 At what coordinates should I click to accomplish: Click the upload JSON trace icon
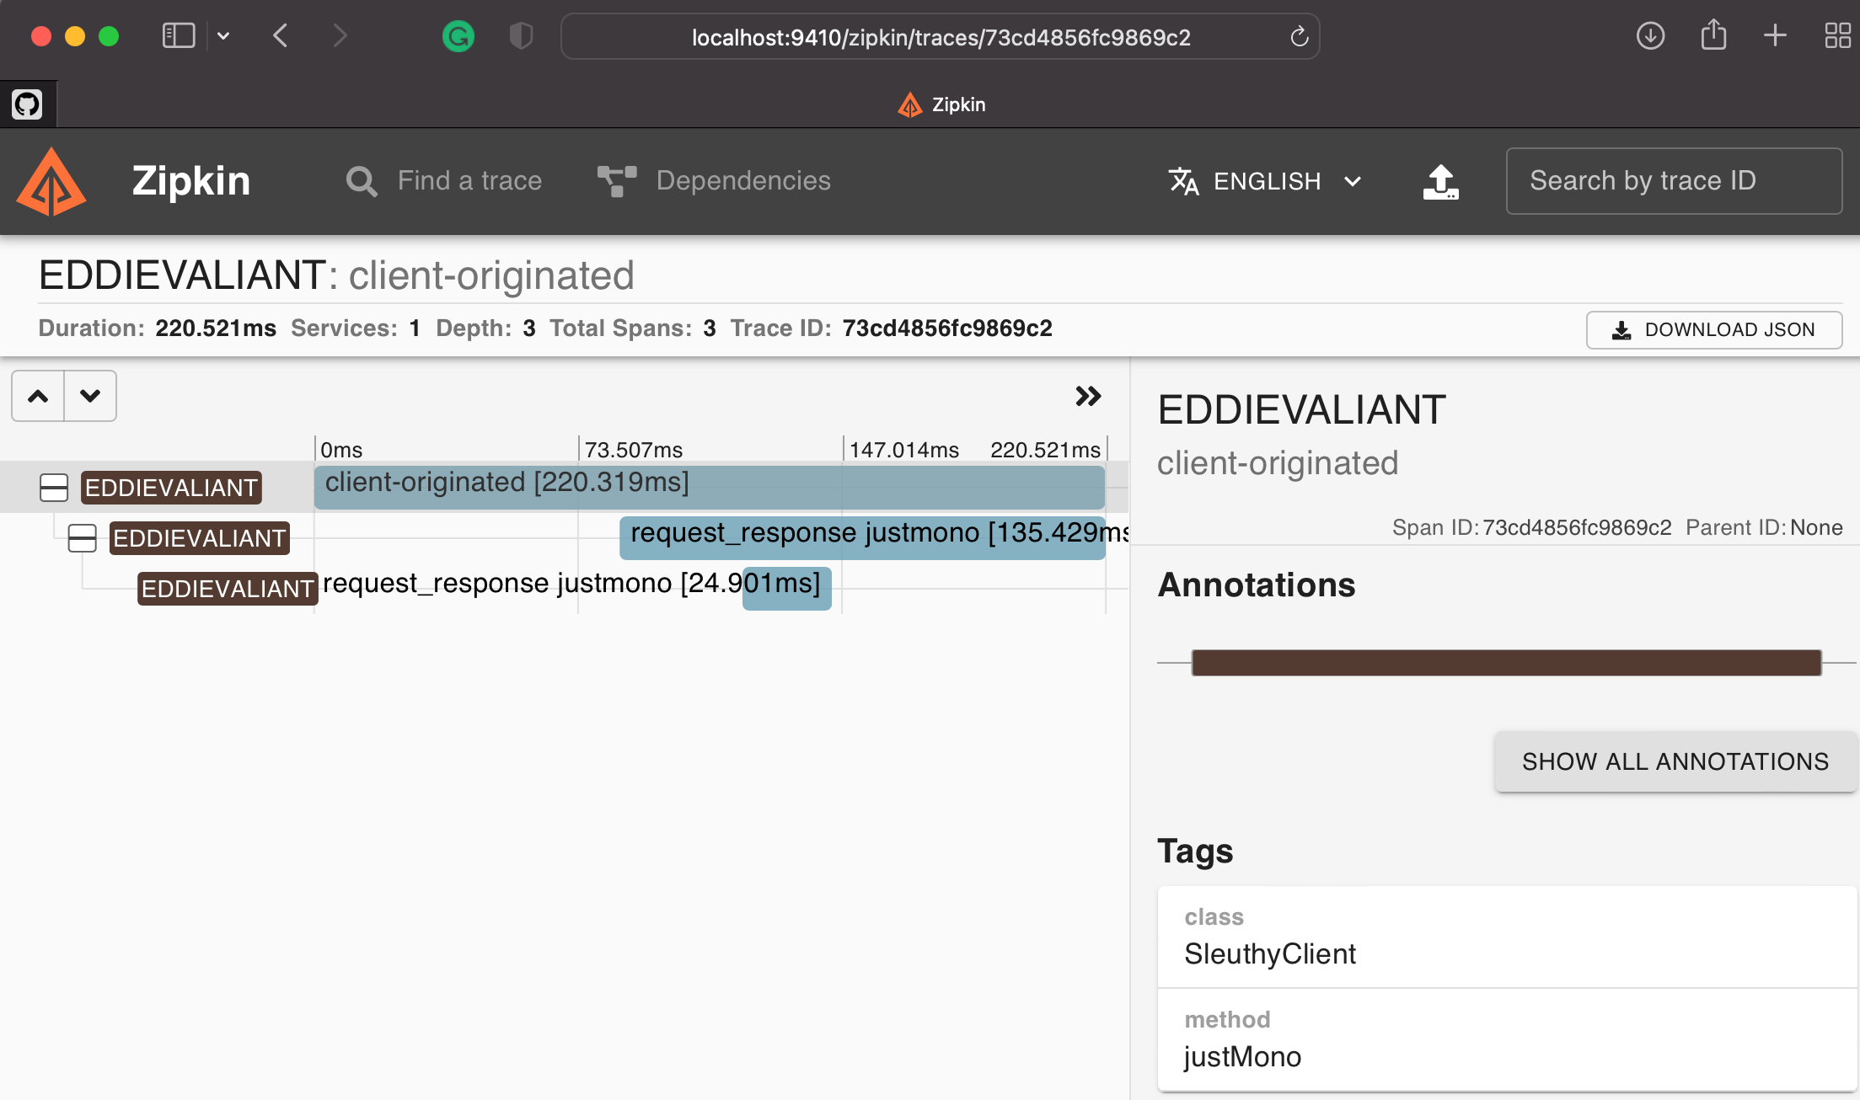(1440, 182)
